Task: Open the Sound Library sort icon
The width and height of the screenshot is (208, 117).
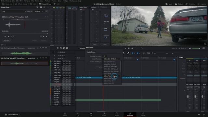Action: click(x=37, y=7)
